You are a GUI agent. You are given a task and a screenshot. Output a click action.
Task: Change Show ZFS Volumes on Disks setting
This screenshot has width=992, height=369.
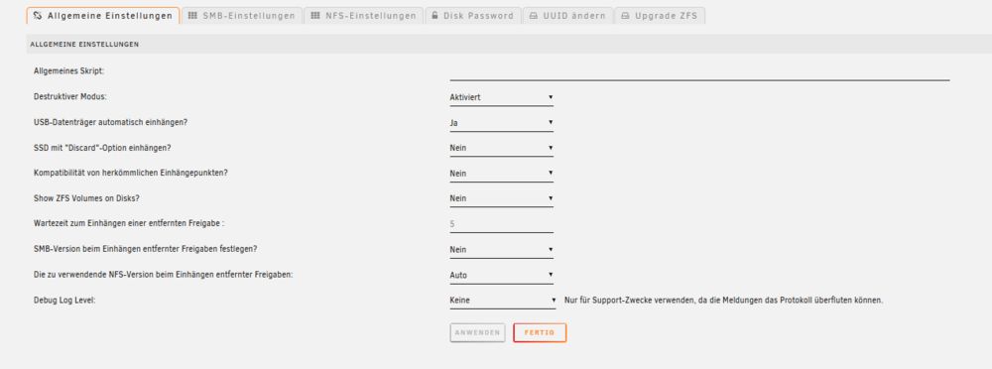502,198
